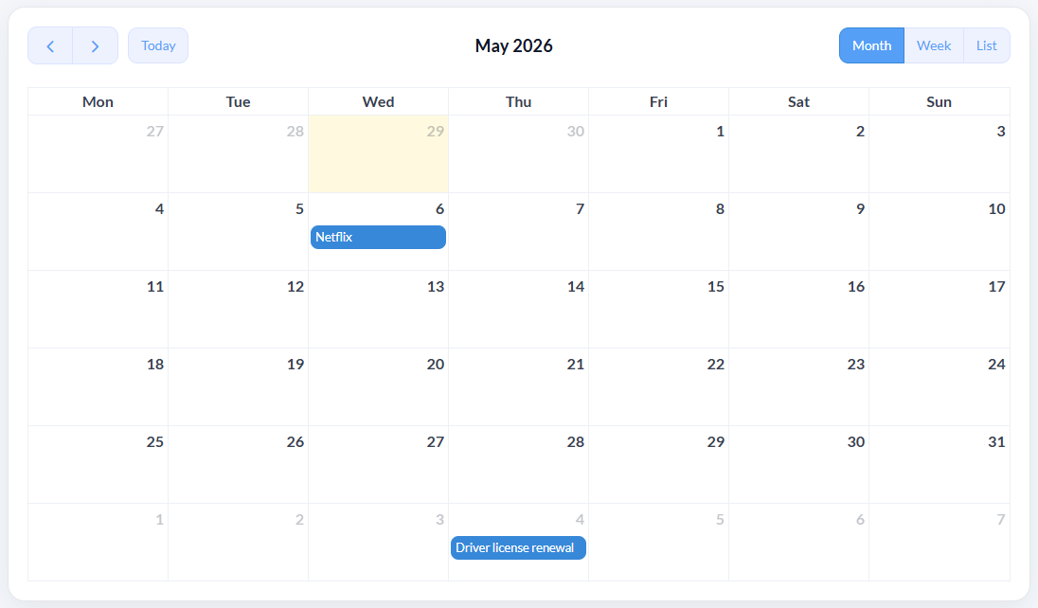
Task: Jump to Today
Action: (158, 45)
